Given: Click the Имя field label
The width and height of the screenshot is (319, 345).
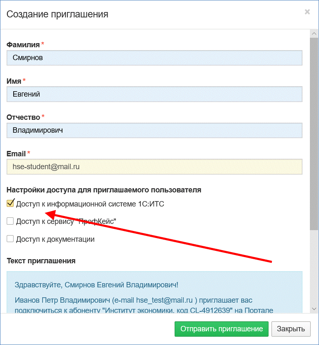Looking at the screenshot, I should pos(14,81).
